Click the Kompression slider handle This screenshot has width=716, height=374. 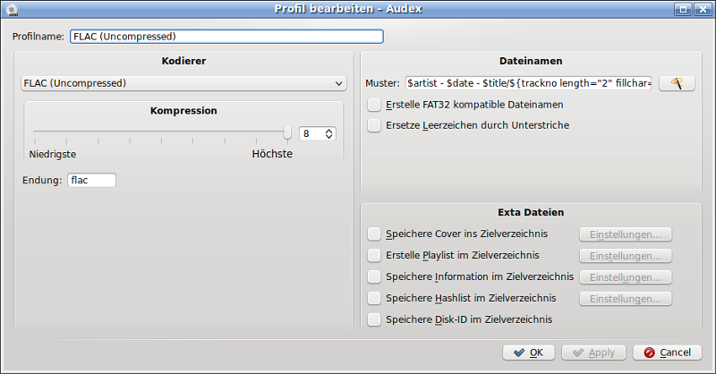point(287,132)
